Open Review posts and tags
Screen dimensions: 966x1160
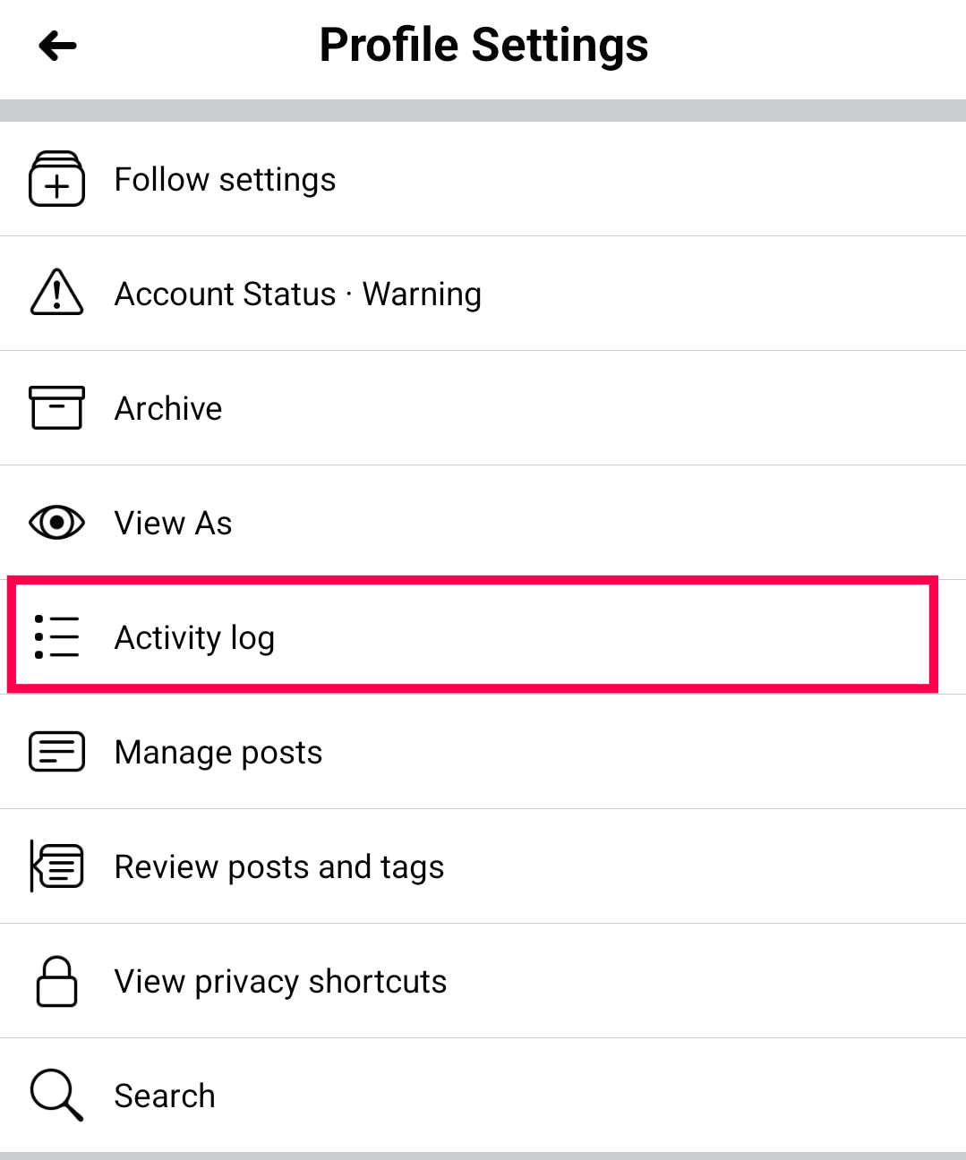[x=279, y=867]
